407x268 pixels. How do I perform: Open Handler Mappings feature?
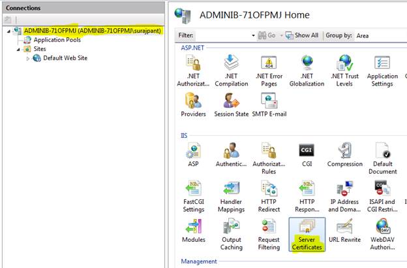(x=231, y=197)
